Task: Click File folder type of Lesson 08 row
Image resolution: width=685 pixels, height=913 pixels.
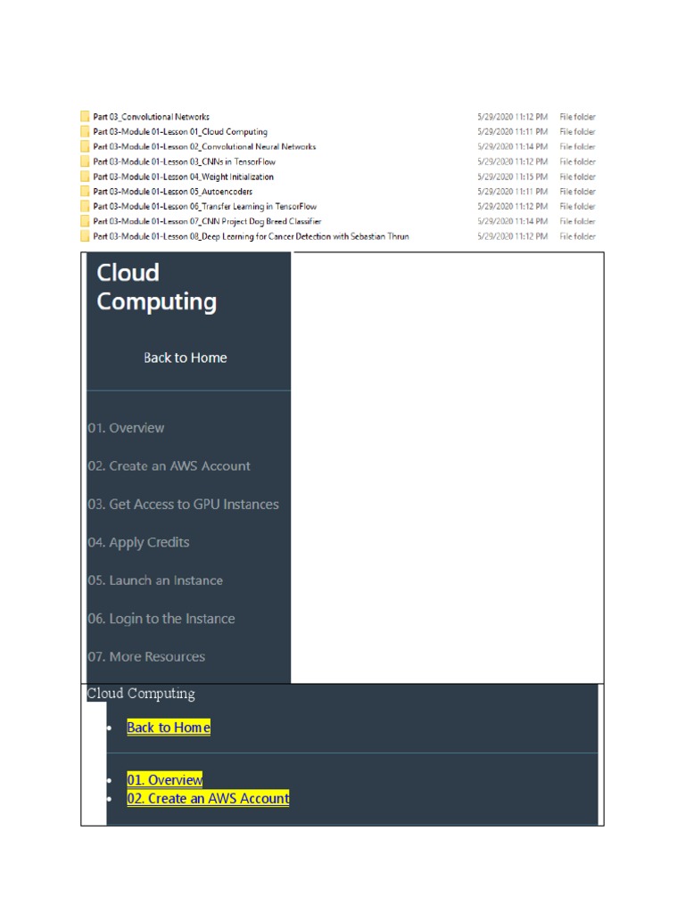Action: pos(577,236)
